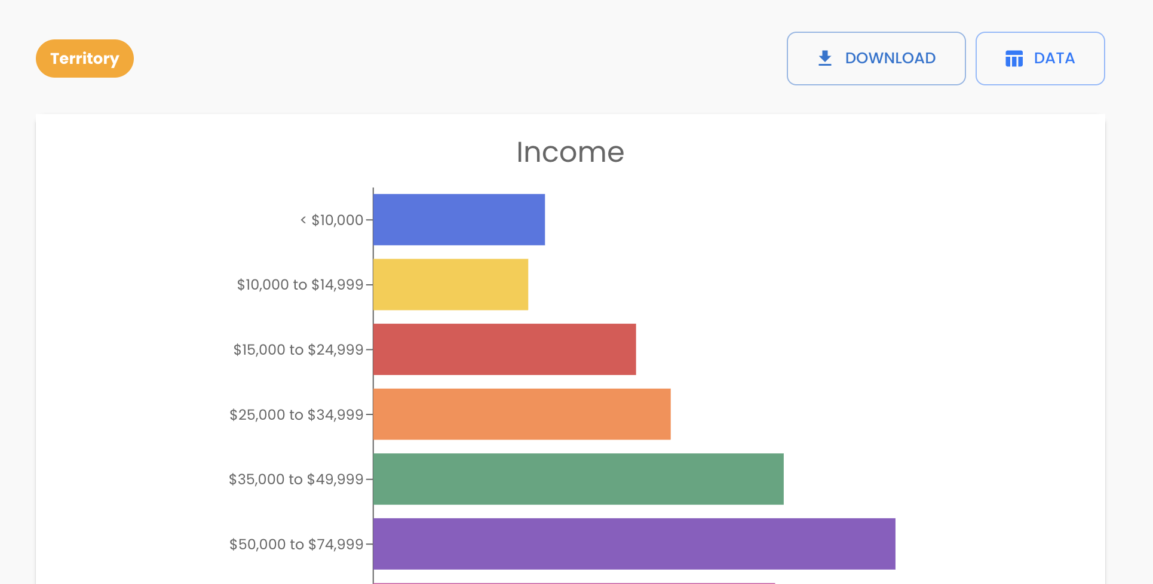Click the "$10,000 to $14,999" axis label

[300, 285]
